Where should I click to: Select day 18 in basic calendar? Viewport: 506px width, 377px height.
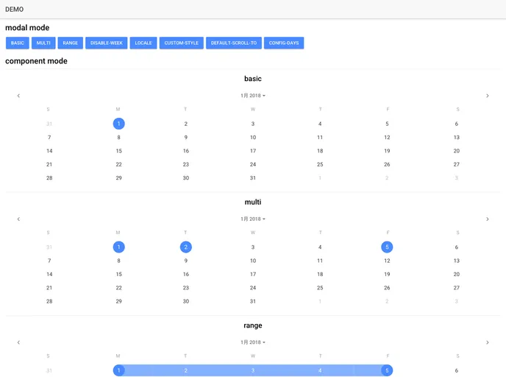coord(320,151)
